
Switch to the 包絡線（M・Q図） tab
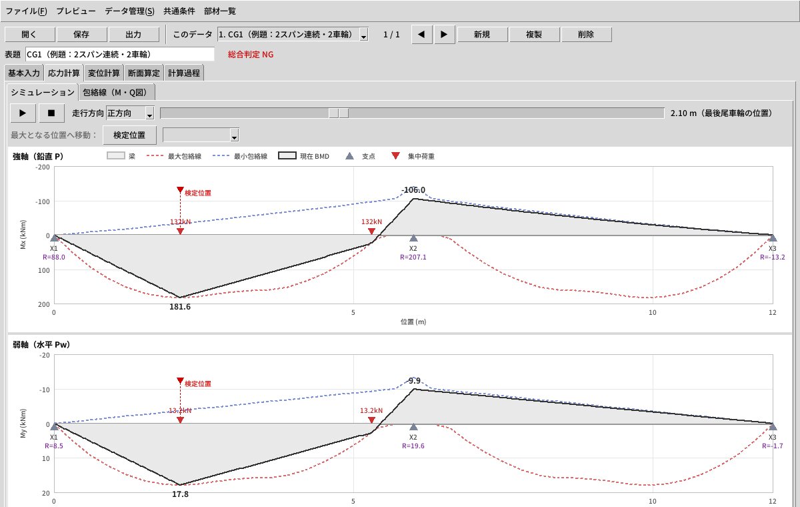[x=119, y=92]
